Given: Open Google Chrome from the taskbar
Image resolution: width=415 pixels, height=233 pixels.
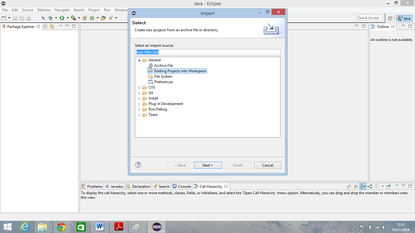Looking at the screenshot, I should point(61,227).
